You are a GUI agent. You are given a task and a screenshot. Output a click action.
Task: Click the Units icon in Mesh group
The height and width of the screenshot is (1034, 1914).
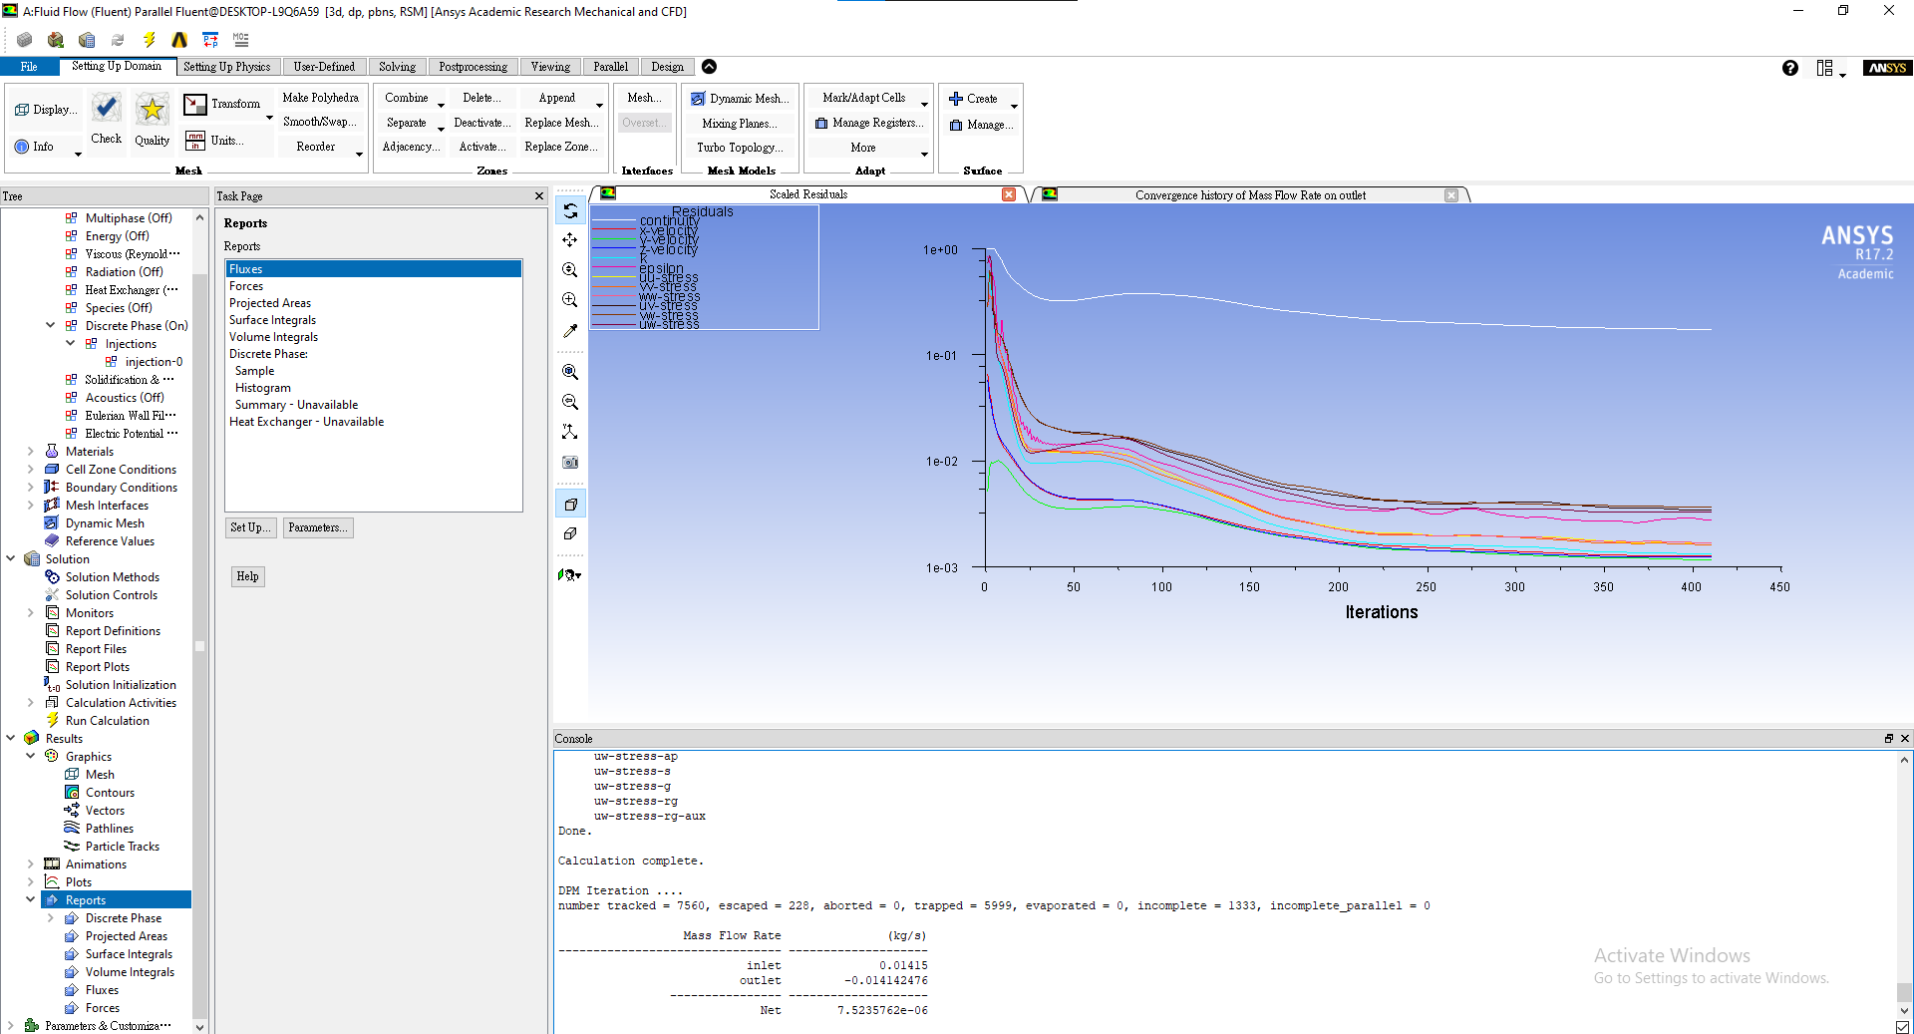pos(195,141)
